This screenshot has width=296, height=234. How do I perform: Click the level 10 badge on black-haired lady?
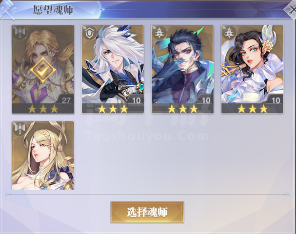pos(276,100)
